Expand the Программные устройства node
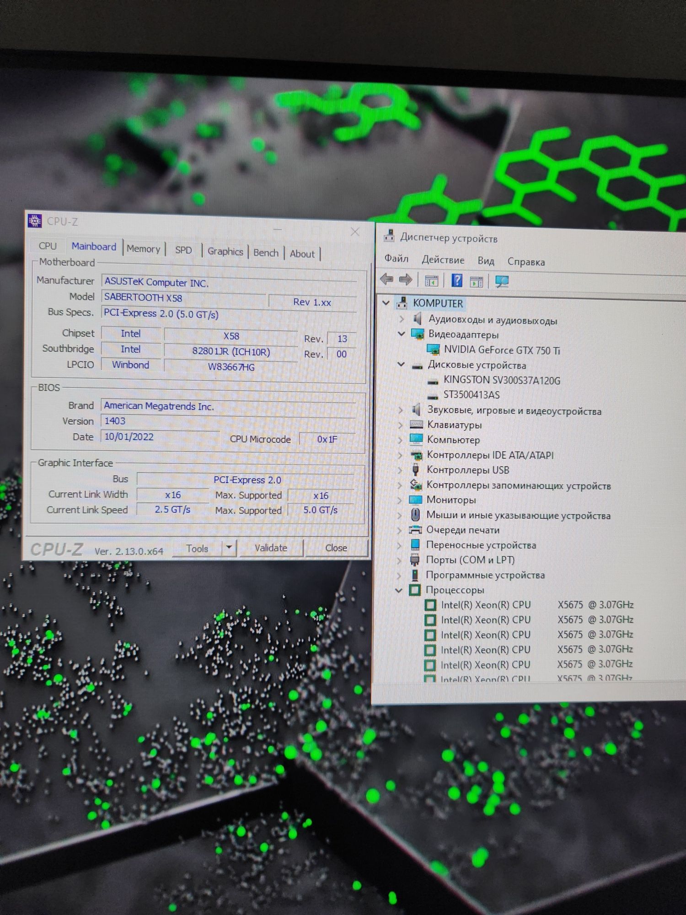 pos(399,575)
